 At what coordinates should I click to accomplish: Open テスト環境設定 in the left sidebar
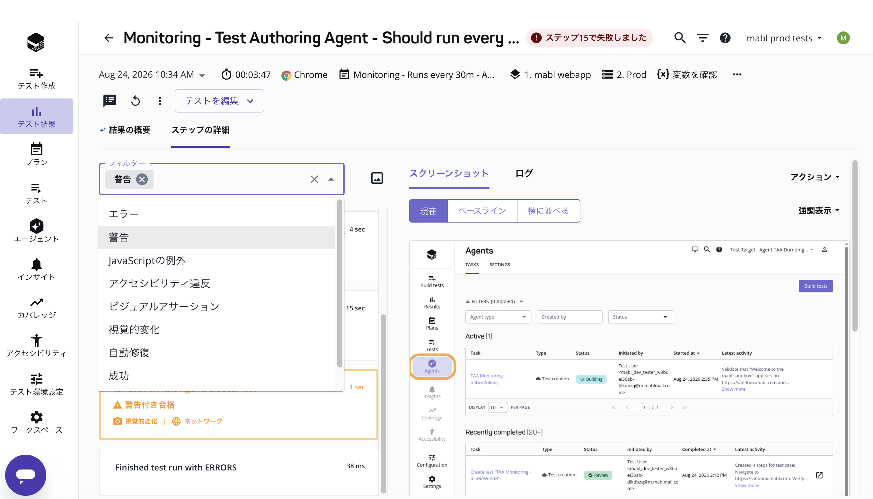[x=36, y=384]
